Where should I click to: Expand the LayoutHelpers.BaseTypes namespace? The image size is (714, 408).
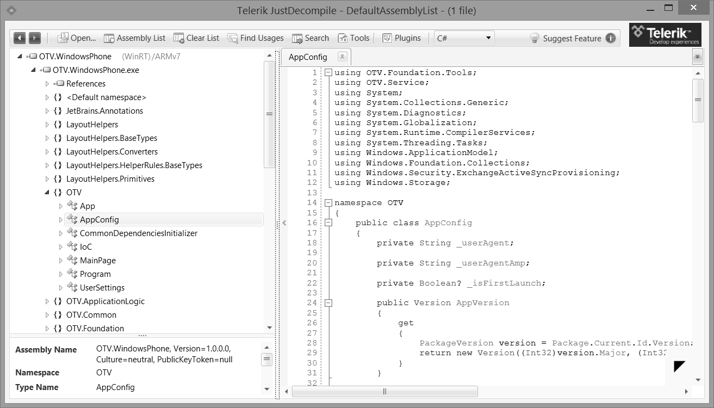pyautogui.click(x=47, y=138)
